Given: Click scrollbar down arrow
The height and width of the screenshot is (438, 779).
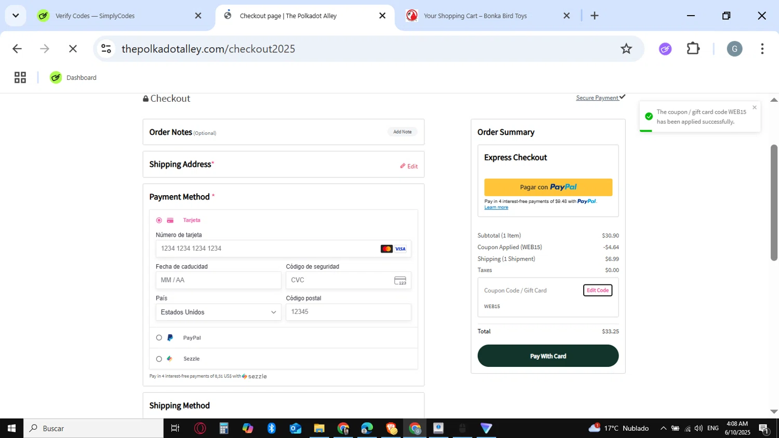Looking at the screenshot, I should pyautogui.click(x=774, y=412).
